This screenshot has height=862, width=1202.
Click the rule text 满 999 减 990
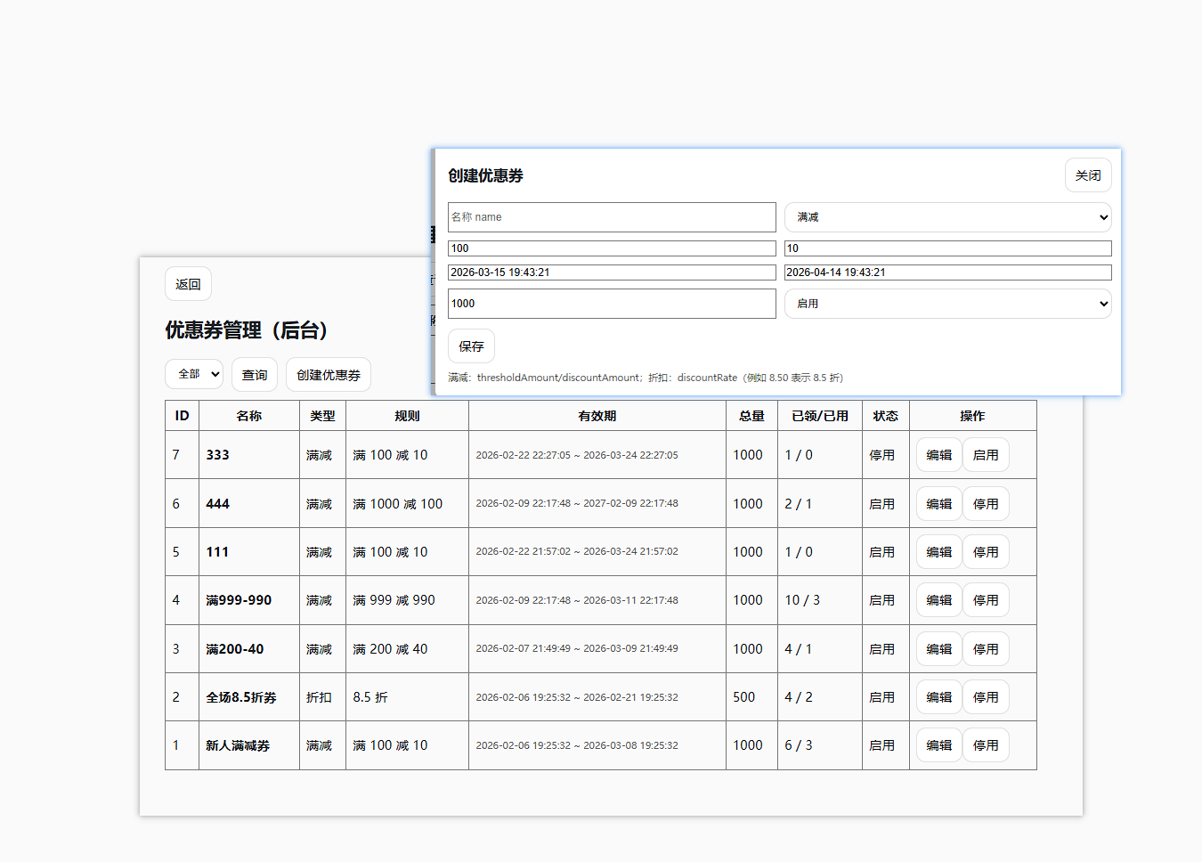(394, 600)
